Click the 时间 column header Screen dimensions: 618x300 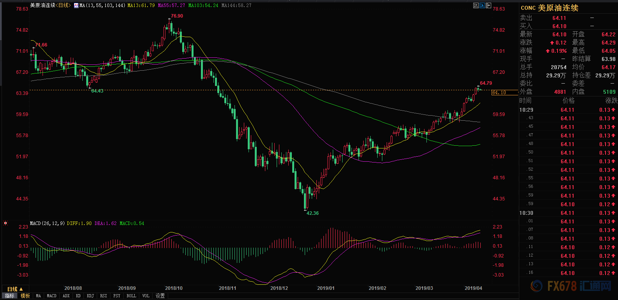[x=526, y=100]
